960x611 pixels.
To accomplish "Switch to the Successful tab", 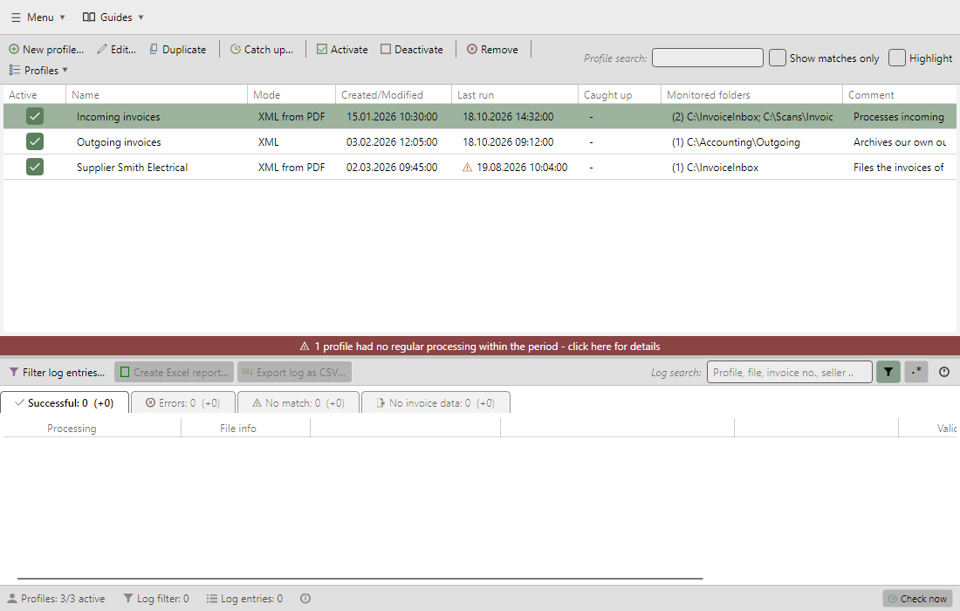I will (x=65, y=403).
